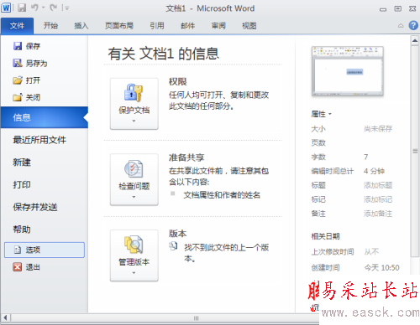This screenshot has width=420, height=325.
Task: Open the 页面布局 ribbon tab
Action: (x=119, y=26)
